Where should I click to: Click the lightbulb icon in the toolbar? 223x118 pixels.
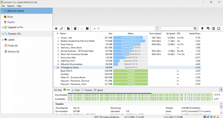coord(202,28)
